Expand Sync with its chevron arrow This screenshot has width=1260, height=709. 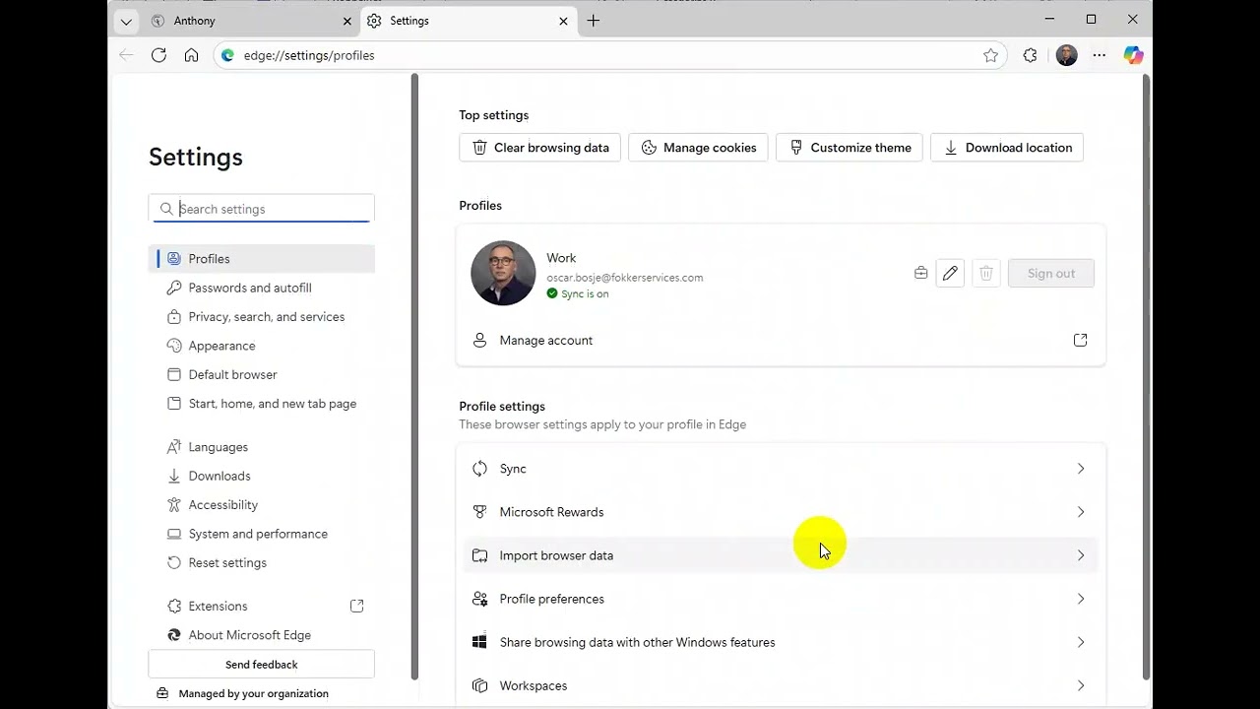1080,469
